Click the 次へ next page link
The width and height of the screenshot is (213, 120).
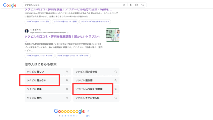point(88,116)
